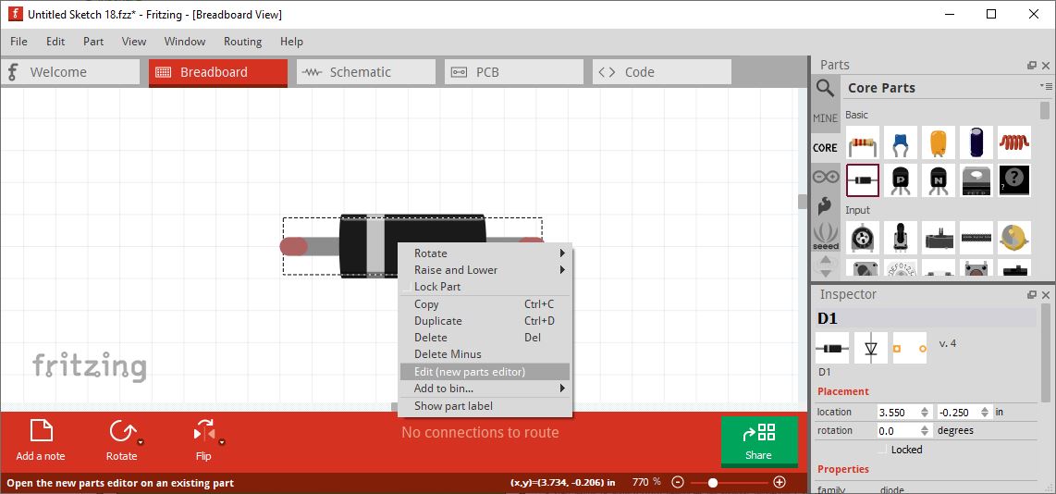1056x494 pixels.
Task: Select the orange tantalum capacitor part
Action: coord(939,142)
